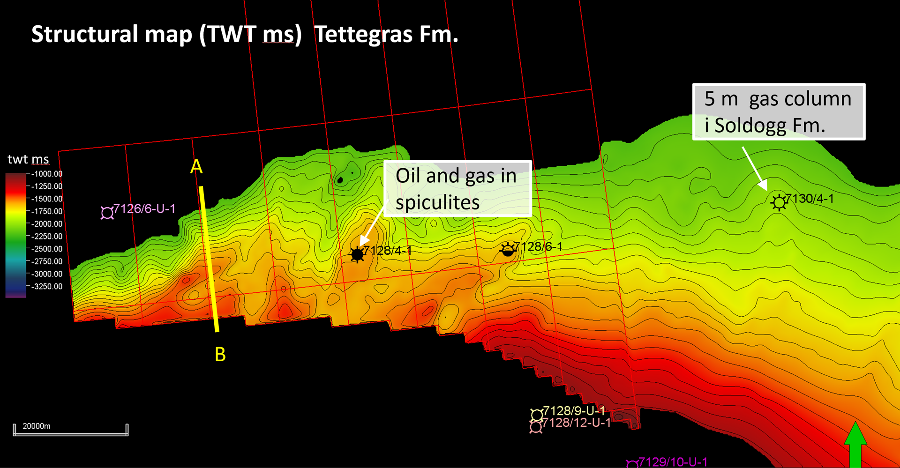Select the yellow A-B section line
This screenshot has height=468, width=900.
pyautogui.click(x=209, y=259)
